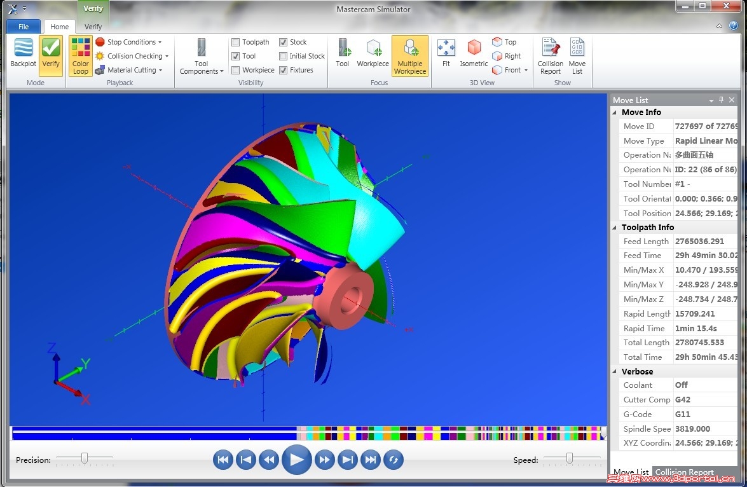The image size is (747, 487).
Task: Select the Verify ribbon tab
Action: pyautogui.click(x=93, y=27)
